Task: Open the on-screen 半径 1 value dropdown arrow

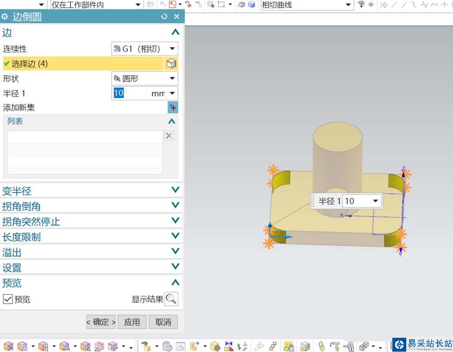Action: (x=375, y=201)
